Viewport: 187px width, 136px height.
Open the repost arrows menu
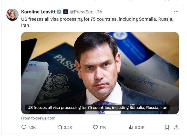(x=59, y=127)
